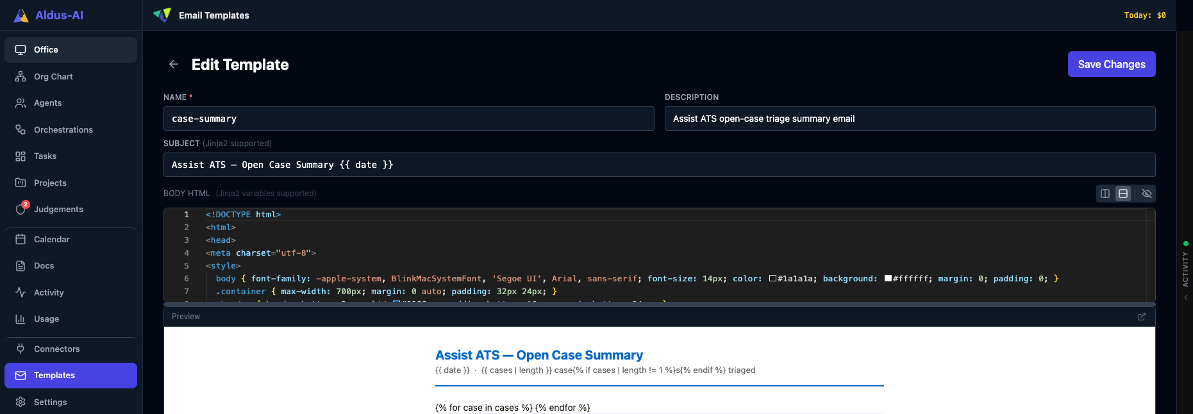Open the Judgements section
1193x414 pixels.
(71, 209)
